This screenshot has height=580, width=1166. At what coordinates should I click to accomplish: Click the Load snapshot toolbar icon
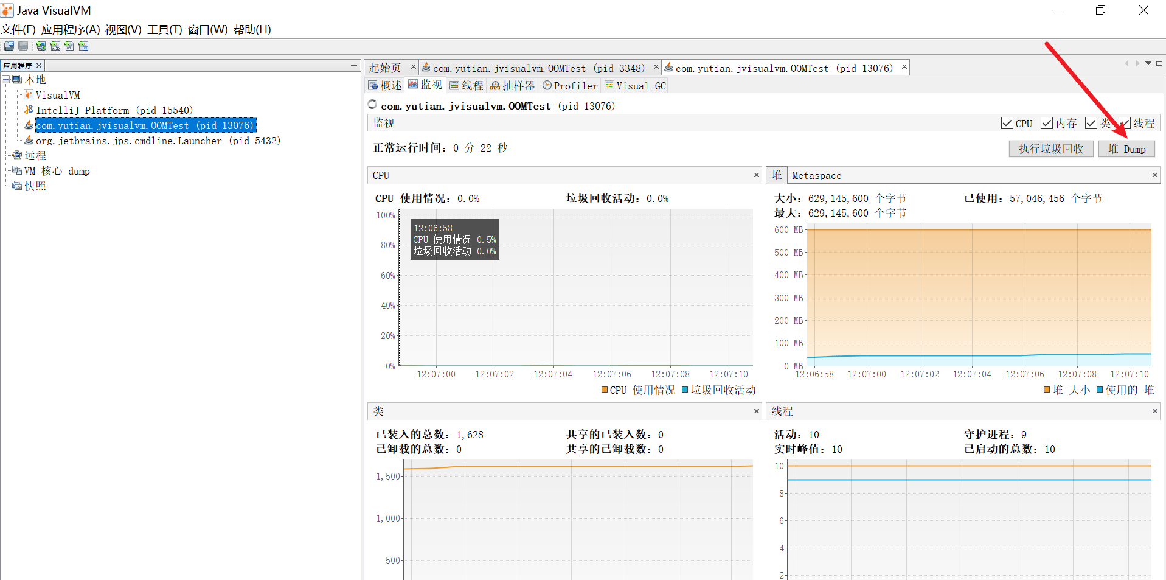click(9, 46)
